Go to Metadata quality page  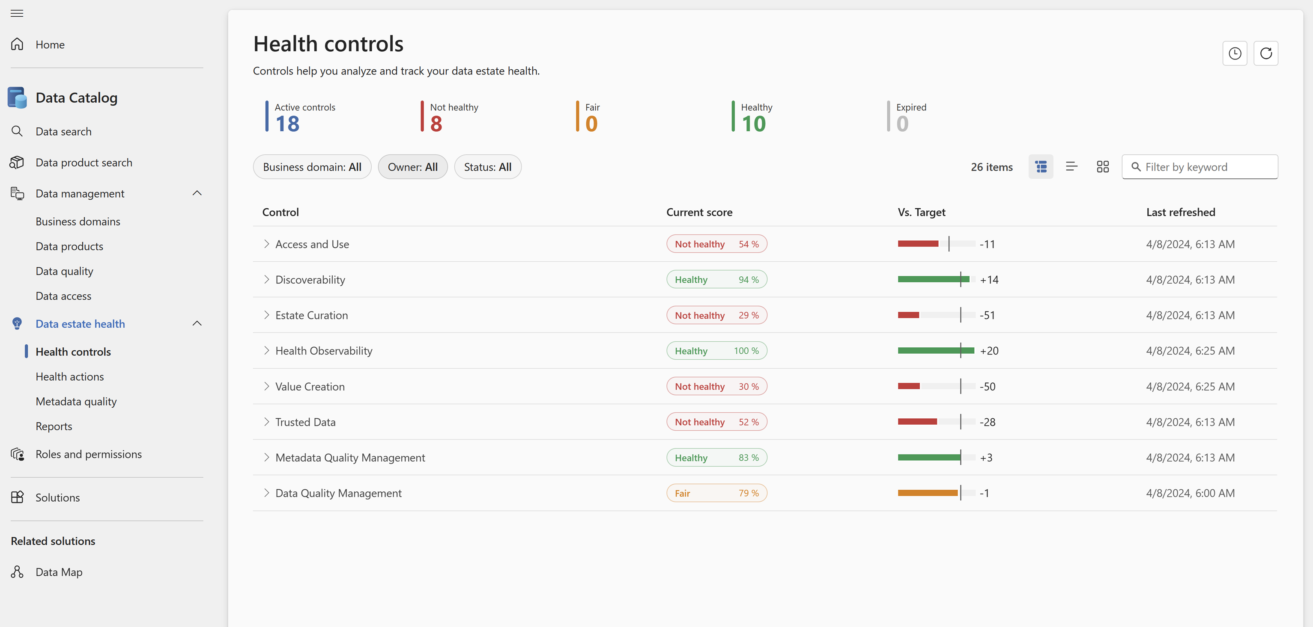76,402
